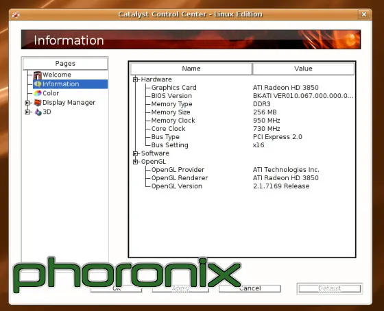Click the Apply button
Viewport: 384px width, 311px height.
(180, 288)
